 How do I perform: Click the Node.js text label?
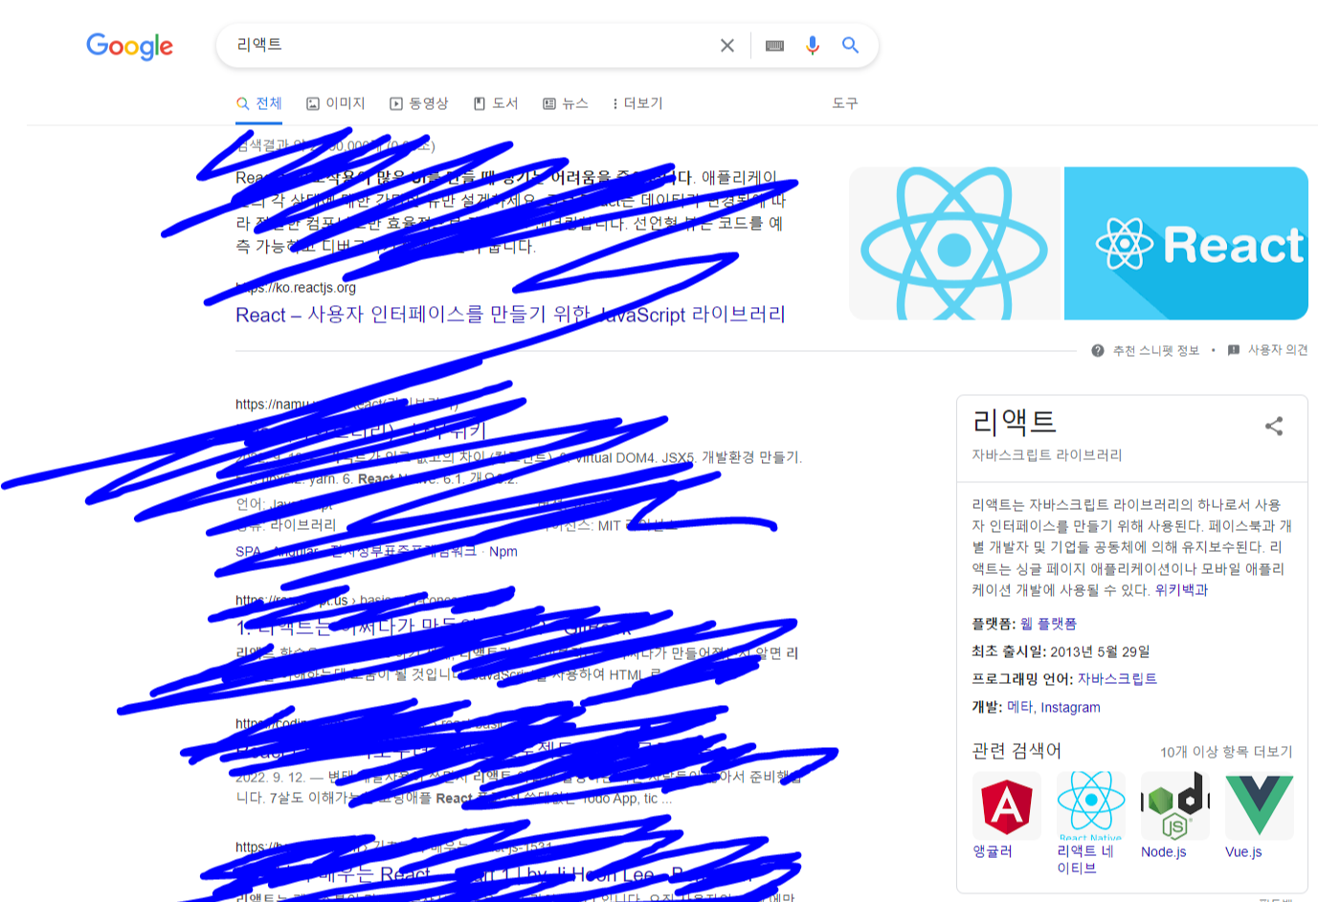(1164, 851)
